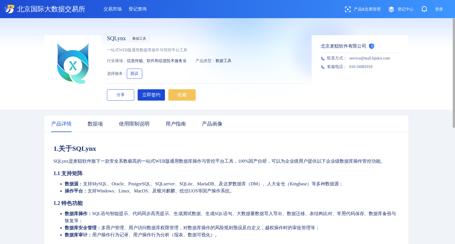The image size is (455, 244).
Task: Click the 分享 button
Action: pyautogui.click(x=121, y=95)
